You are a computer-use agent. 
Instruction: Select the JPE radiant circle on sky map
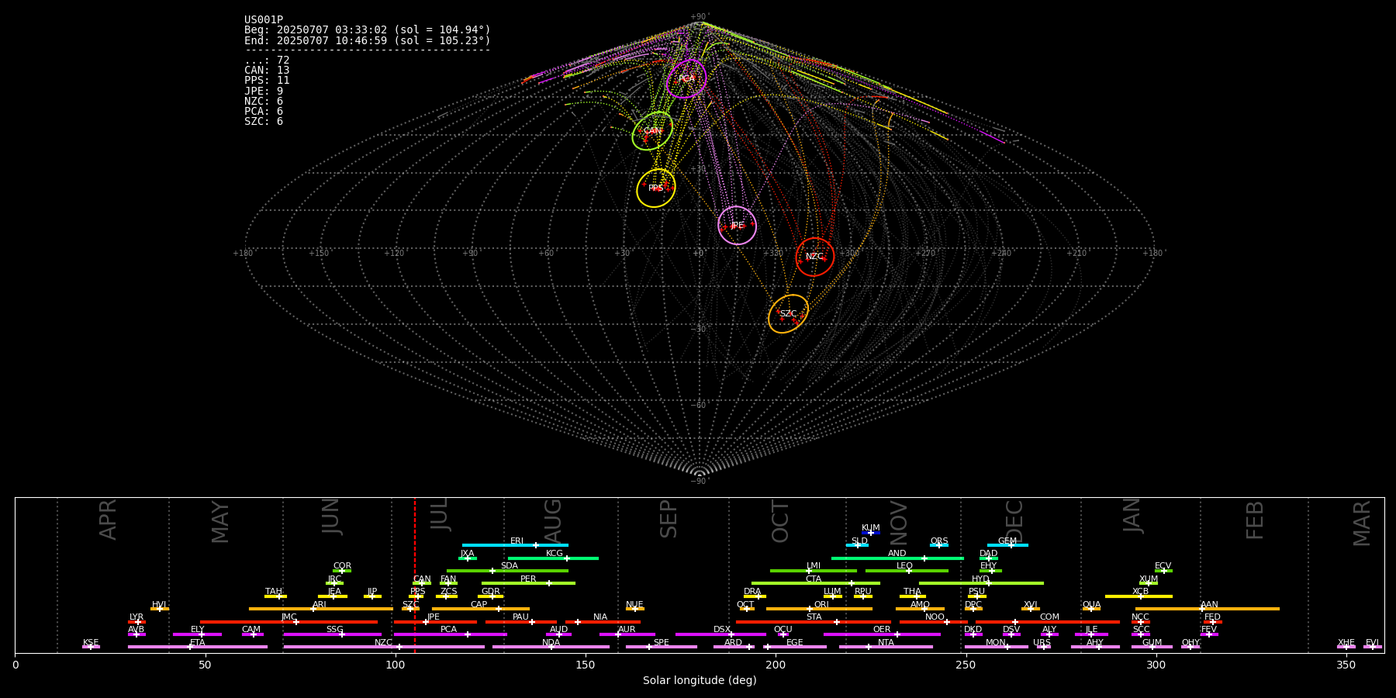tap(737, 226)
